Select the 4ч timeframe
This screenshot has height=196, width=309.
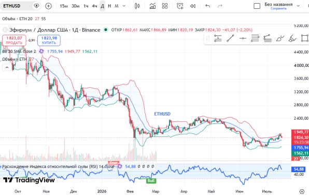click(x=94, y=6)
